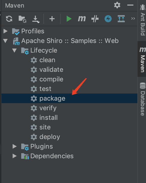Toggle Offline Mode lightning icon
This screenshot has width=146, height=183.
coord(108,19)
